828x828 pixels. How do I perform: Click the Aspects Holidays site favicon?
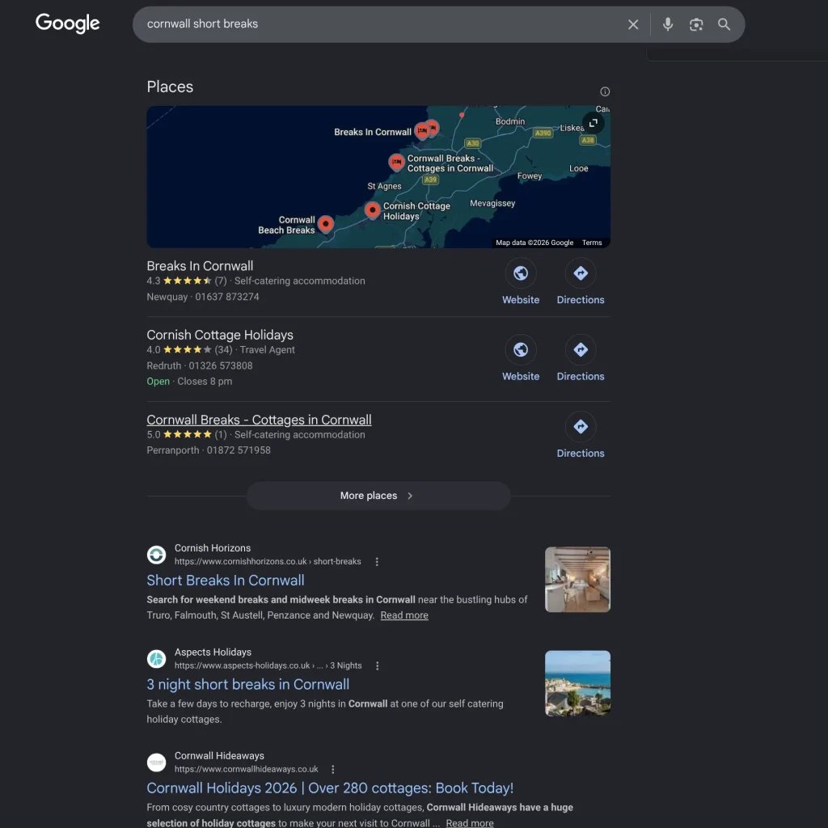[x=156, y=659]
